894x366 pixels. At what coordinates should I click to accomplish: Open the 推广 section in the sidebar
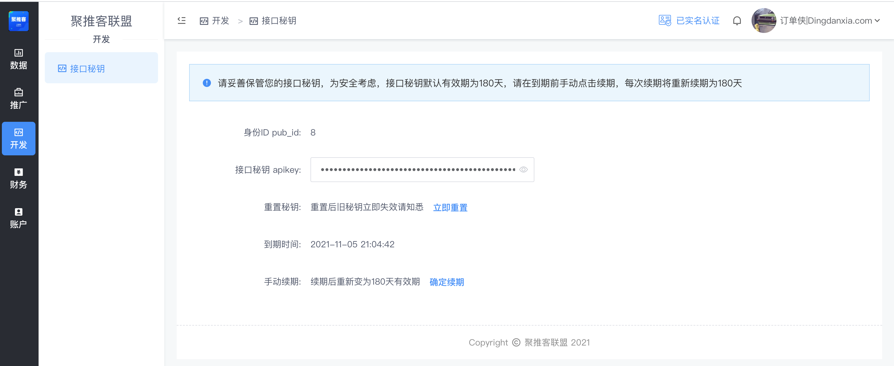(18, 99)
